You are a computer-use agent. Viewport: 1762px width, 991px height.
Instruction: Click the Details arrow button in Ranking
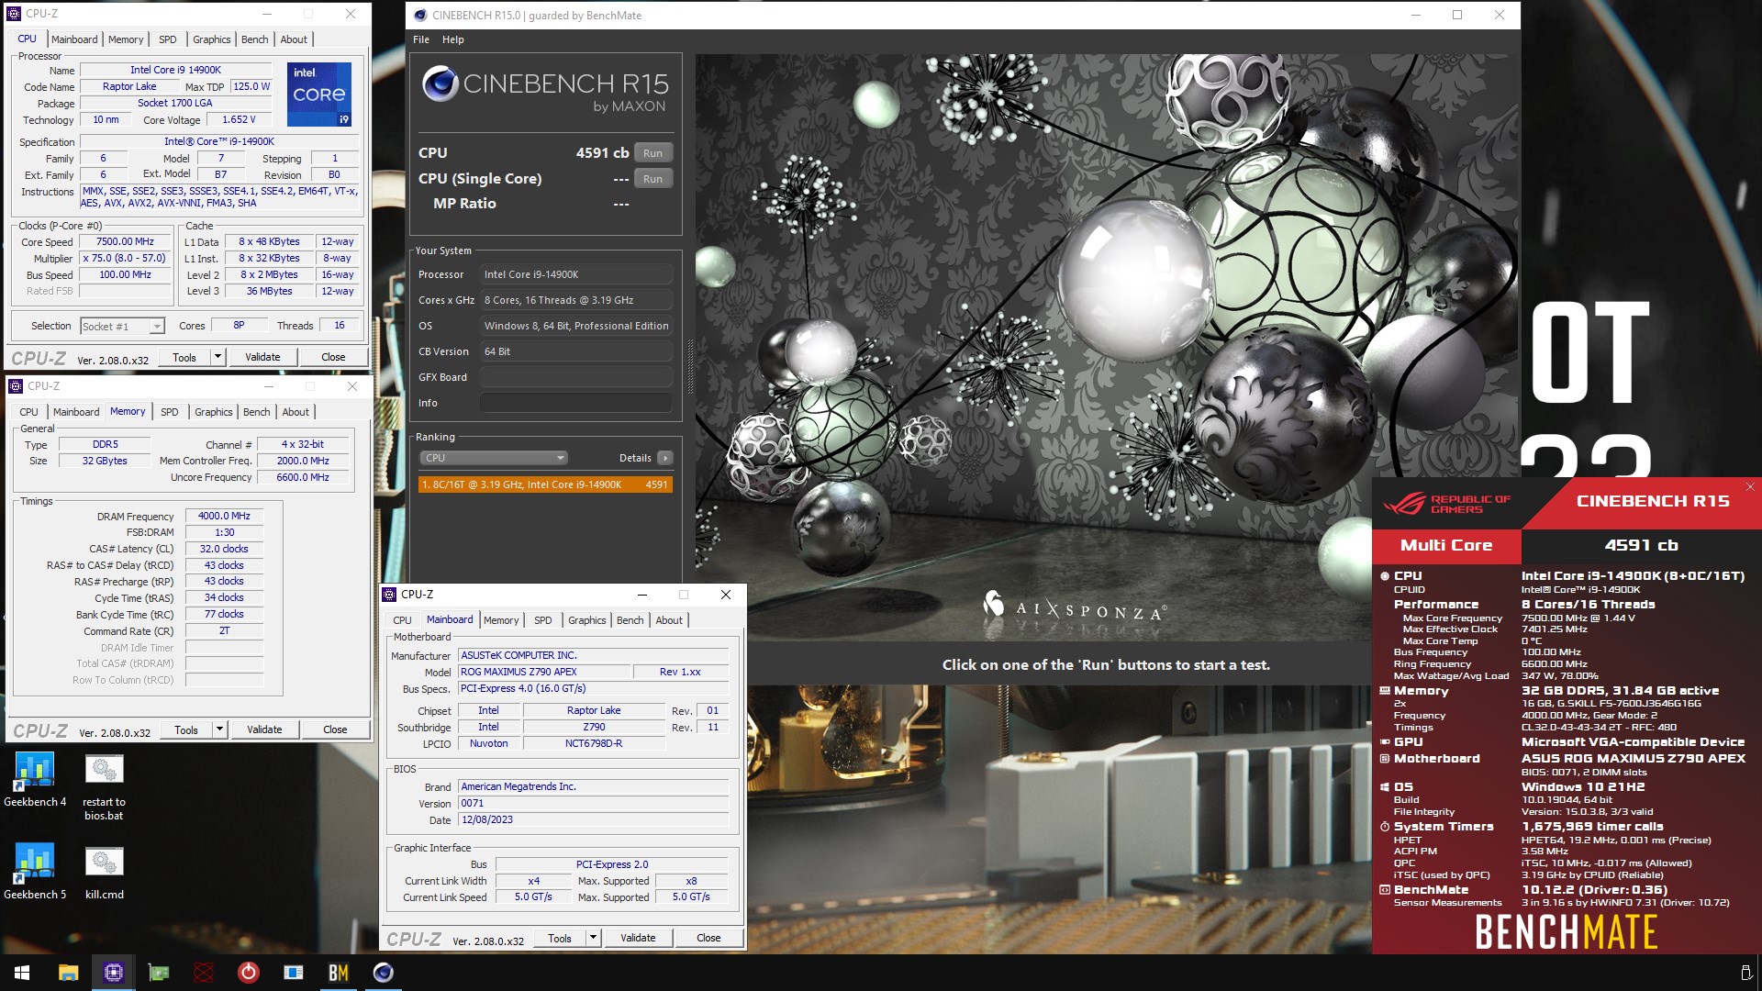[665, 458]
